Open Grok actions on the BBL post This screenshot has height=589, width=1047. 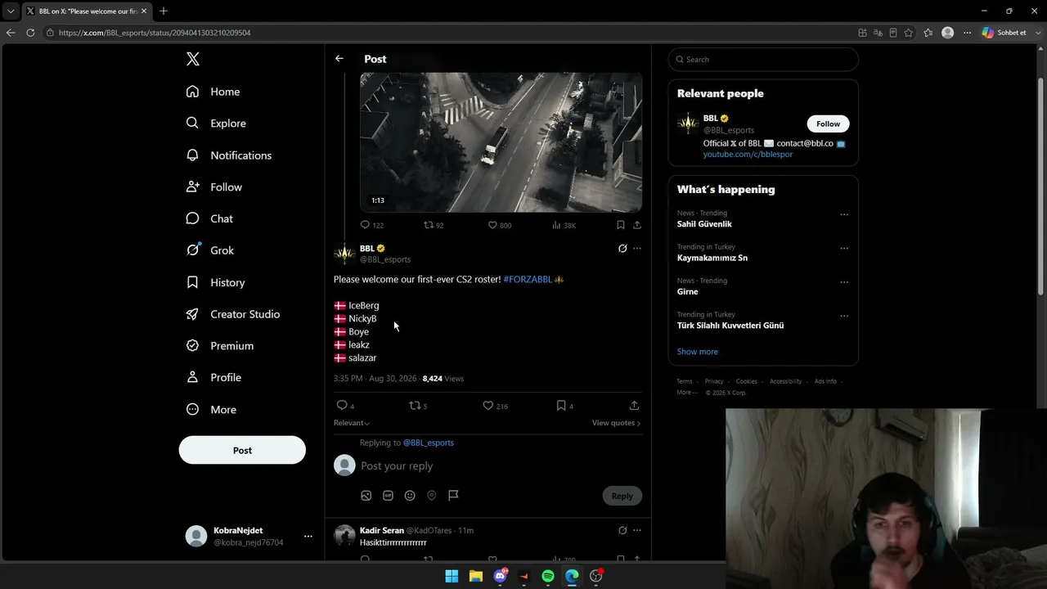tap(622, 249)
